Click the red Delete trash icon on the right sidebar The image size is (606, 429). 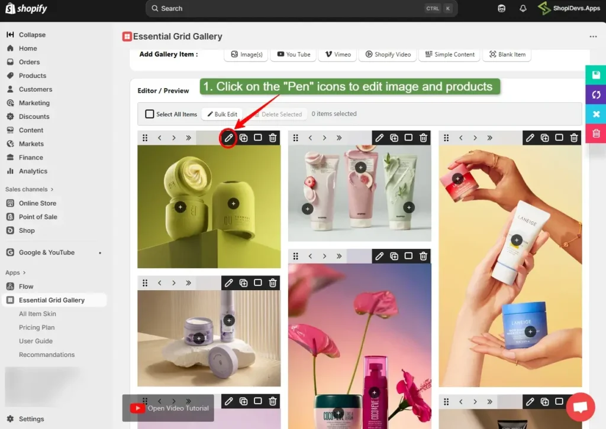[595, 134]
